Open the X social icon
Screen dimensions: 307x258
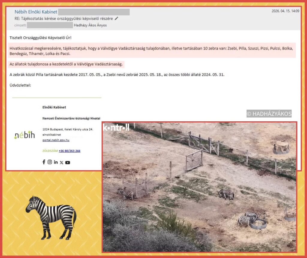tap(61, 162)
